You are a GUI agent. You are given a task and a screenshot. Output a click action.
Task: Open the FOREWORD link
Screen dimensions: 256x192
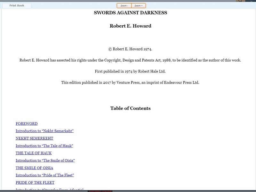(27, 124)
